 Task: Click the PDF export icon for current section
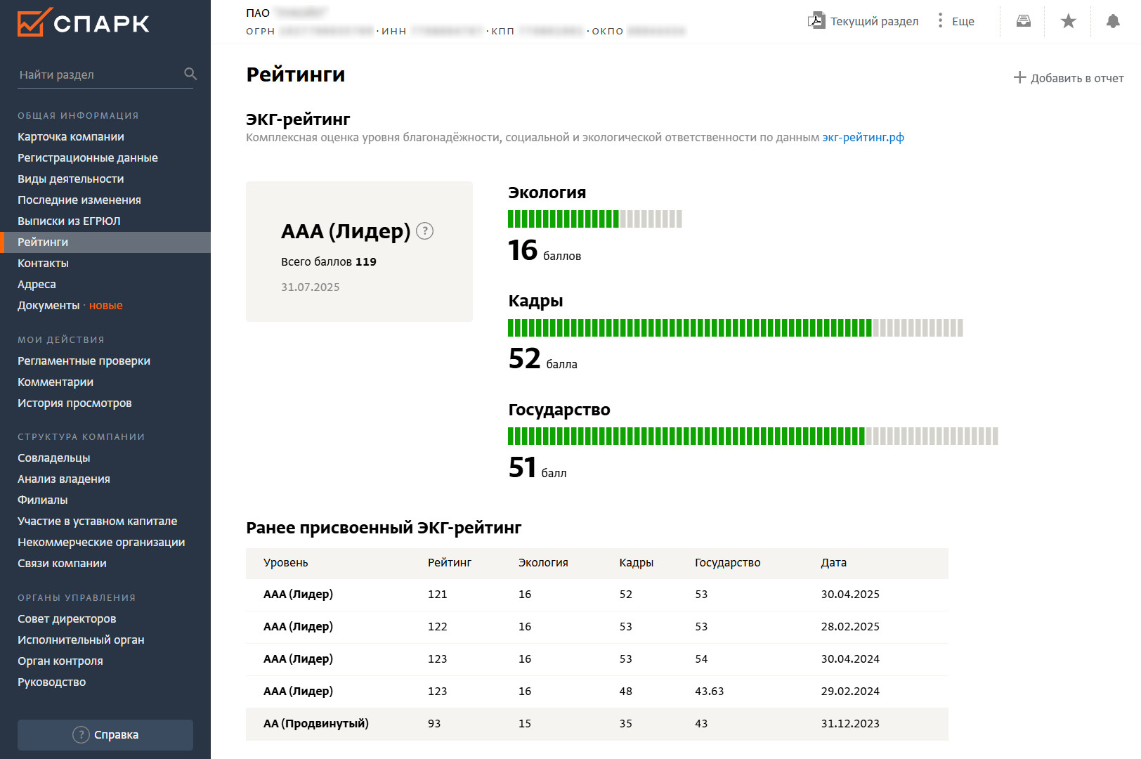[x=816, y=20]
